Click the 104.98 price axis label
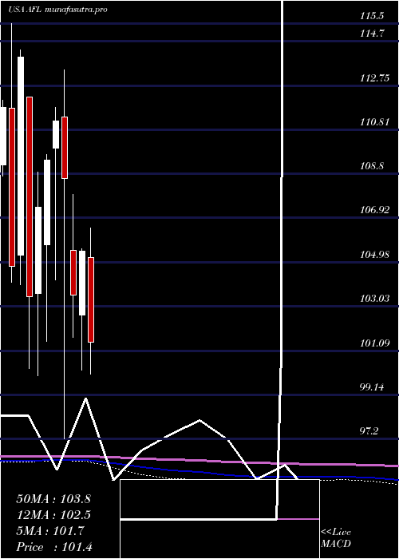 375,255
